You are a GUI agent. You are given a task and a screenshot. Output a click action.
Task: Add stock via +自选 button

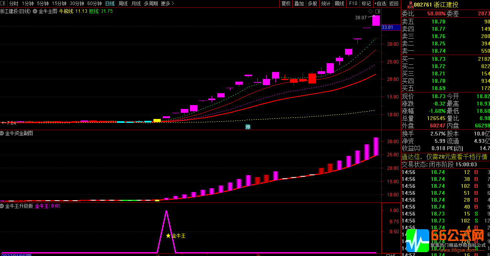[380, 3]
